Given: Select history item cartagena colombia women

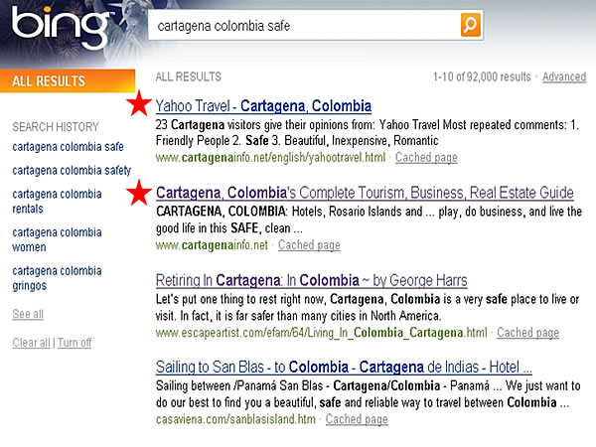Looking at the screenshot, I should tap(57, 238).
